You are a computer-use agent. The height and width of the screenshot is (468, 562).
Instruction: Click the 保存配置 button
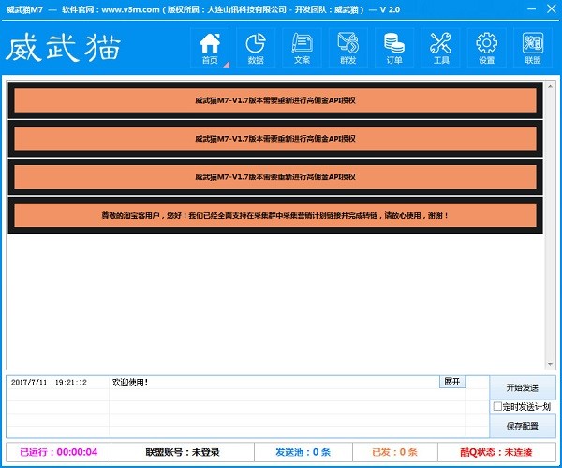523,426
